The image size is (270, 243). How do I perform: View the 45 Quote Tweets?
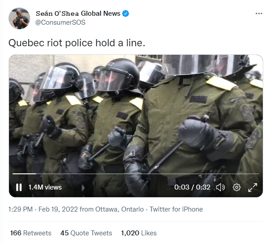[86, 233]
